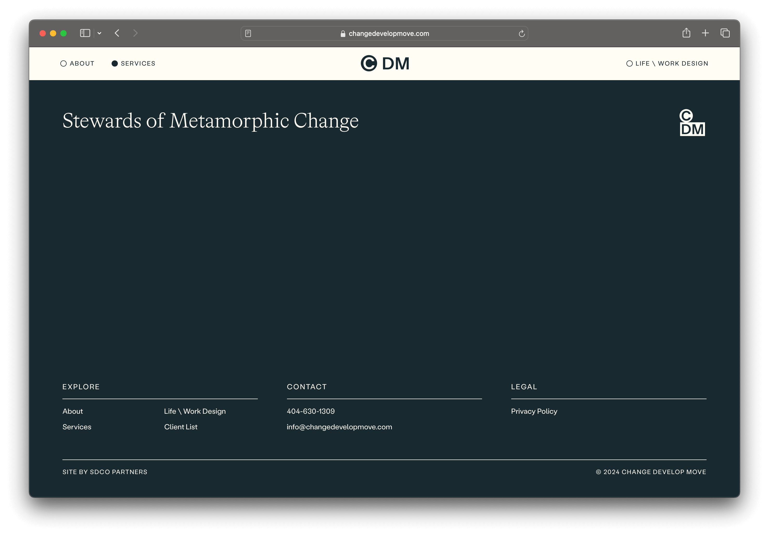769x536 pixels.
Task: Open Reader view icon in address bar
Action: coord(248,34)
